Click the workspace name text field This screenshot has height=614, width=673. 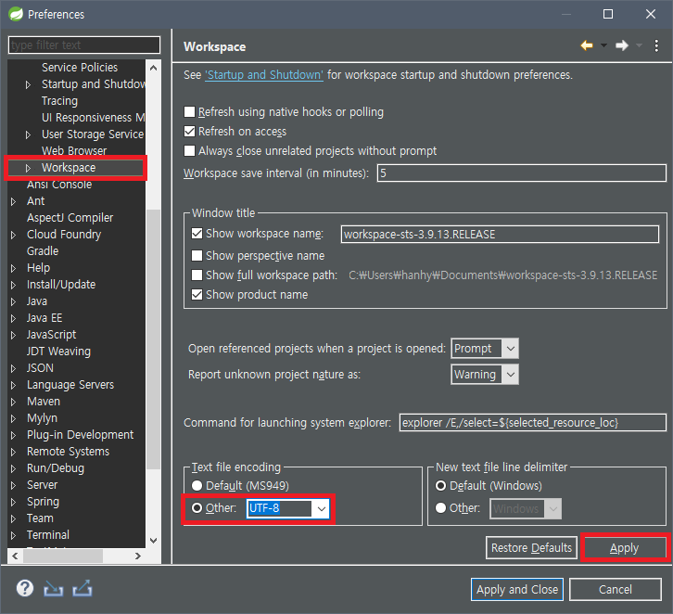500,235
